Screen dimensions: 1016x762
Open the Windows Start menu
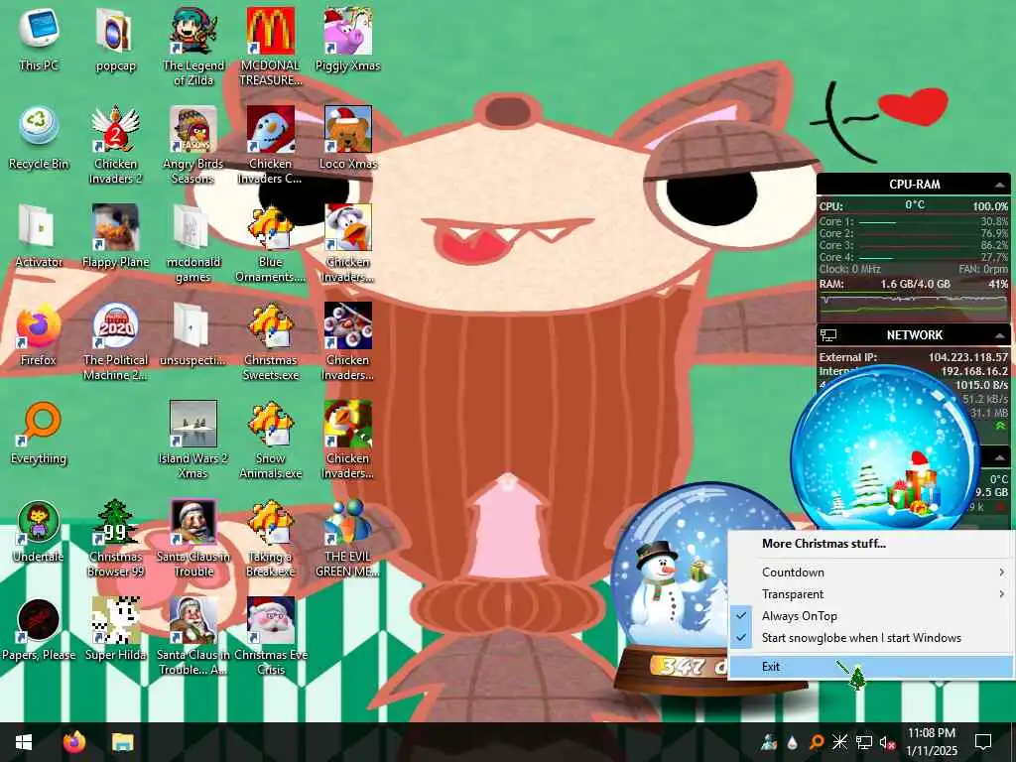[24, 742]
